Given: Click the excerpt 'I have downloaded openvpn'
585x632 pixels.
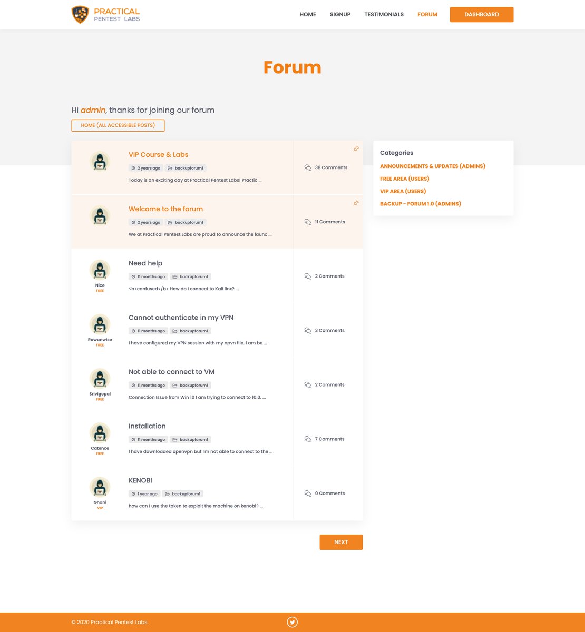Looking at the screenshot, I should [200, 451].
